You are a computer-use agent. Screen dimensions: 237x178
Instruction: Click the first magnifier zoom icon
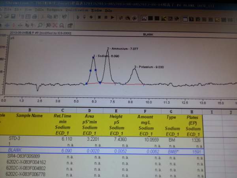pos(40,25)
